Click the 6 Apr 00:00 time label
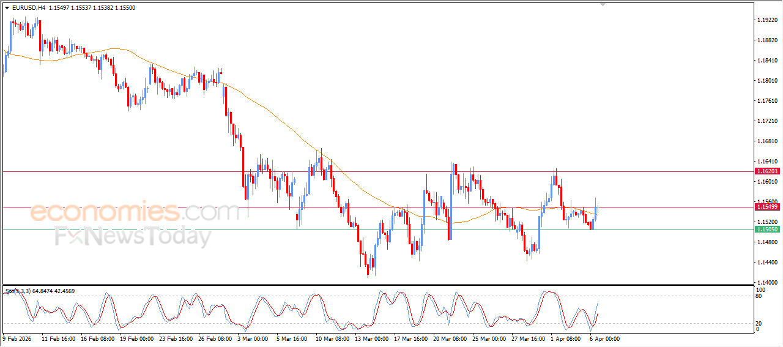The image size is (783, 347). pyautogui.click(x=604, y=338)
